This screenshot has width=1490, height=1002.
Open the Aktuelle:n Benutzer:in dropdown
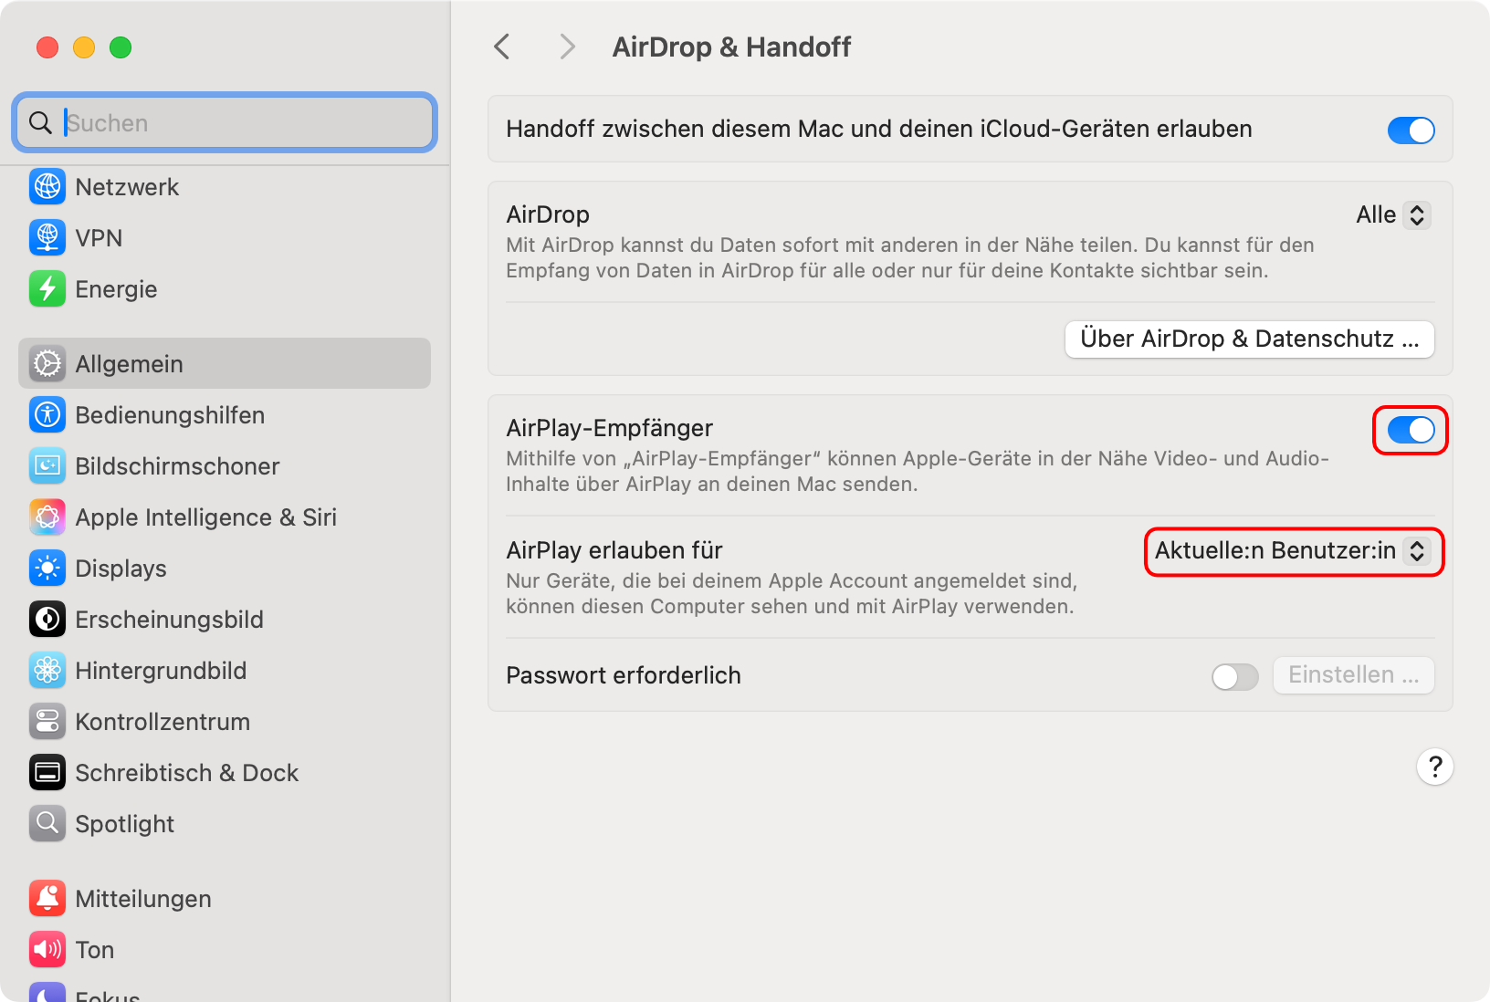pos(1293,551)
